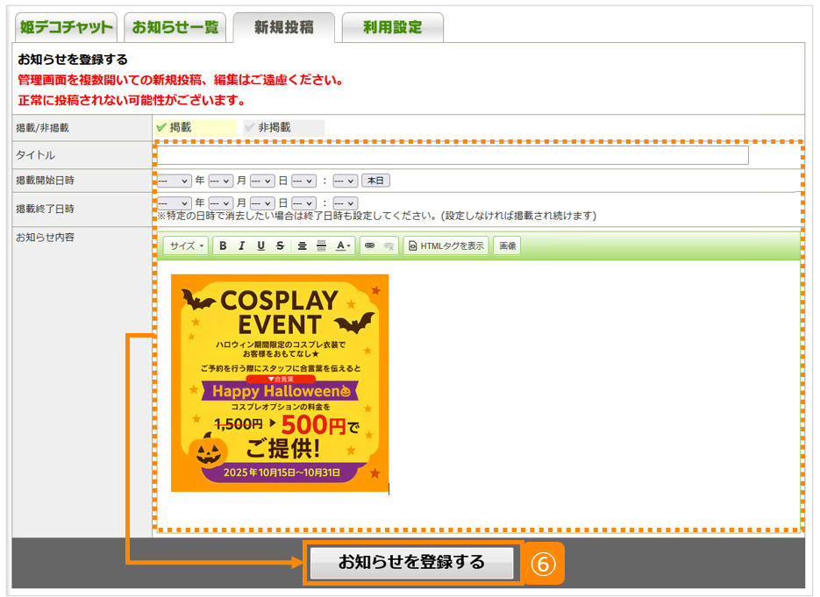
Task: Open the 利用設定 tab
Action: coord(392,27)
